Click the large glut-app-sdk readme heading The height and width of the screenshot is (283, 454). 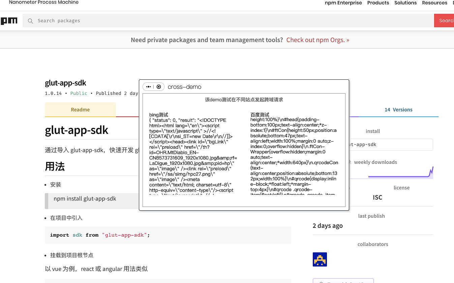(x=77, y=130)
